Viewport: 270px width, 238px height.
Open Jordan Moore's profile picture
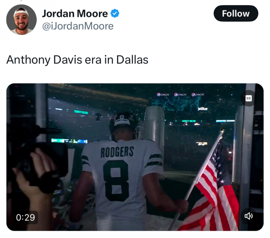[x=22, y=20]
